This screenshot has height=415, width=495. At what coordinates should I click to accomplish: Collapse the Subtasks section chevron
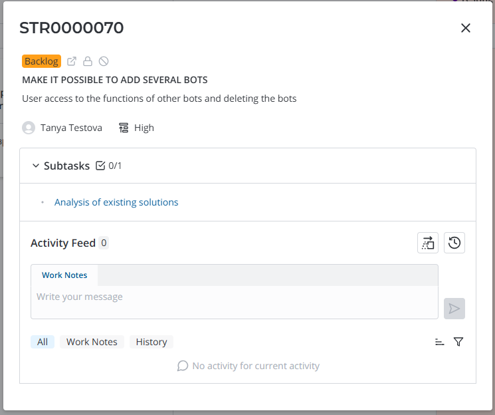[36, 166]
